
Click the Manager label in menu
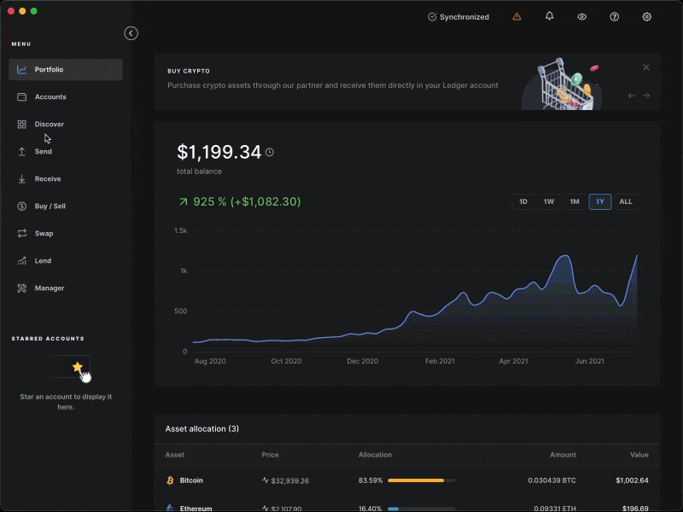pos(50,288)
